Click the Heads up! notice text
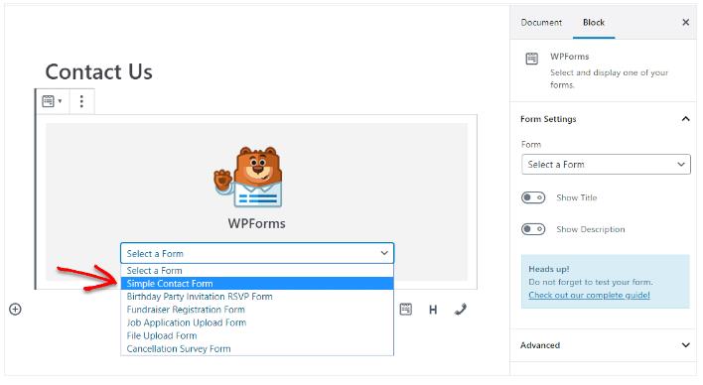Screen dimensions: 703x385 (549, 269)
